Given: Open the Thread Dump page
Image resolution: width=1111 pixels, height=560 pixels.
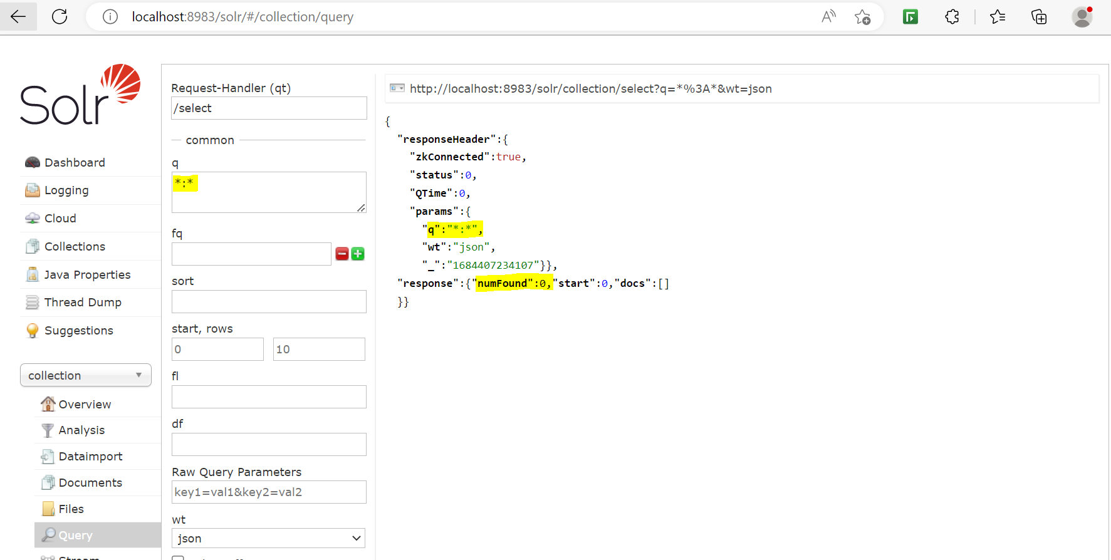Looking at the screenshot, I should coord(83,303).
